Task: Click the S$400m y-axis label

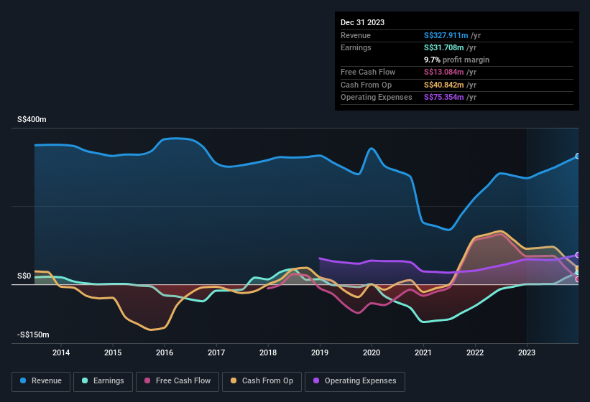Action: coord(32,120)
